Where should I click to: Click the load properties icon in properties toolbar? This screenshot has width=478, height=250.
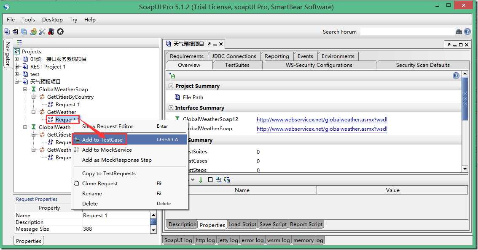219,180
